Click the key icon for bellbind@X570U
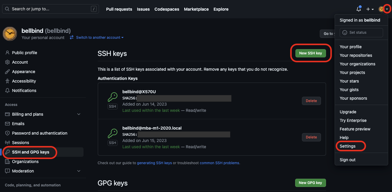 click(112, 97)
